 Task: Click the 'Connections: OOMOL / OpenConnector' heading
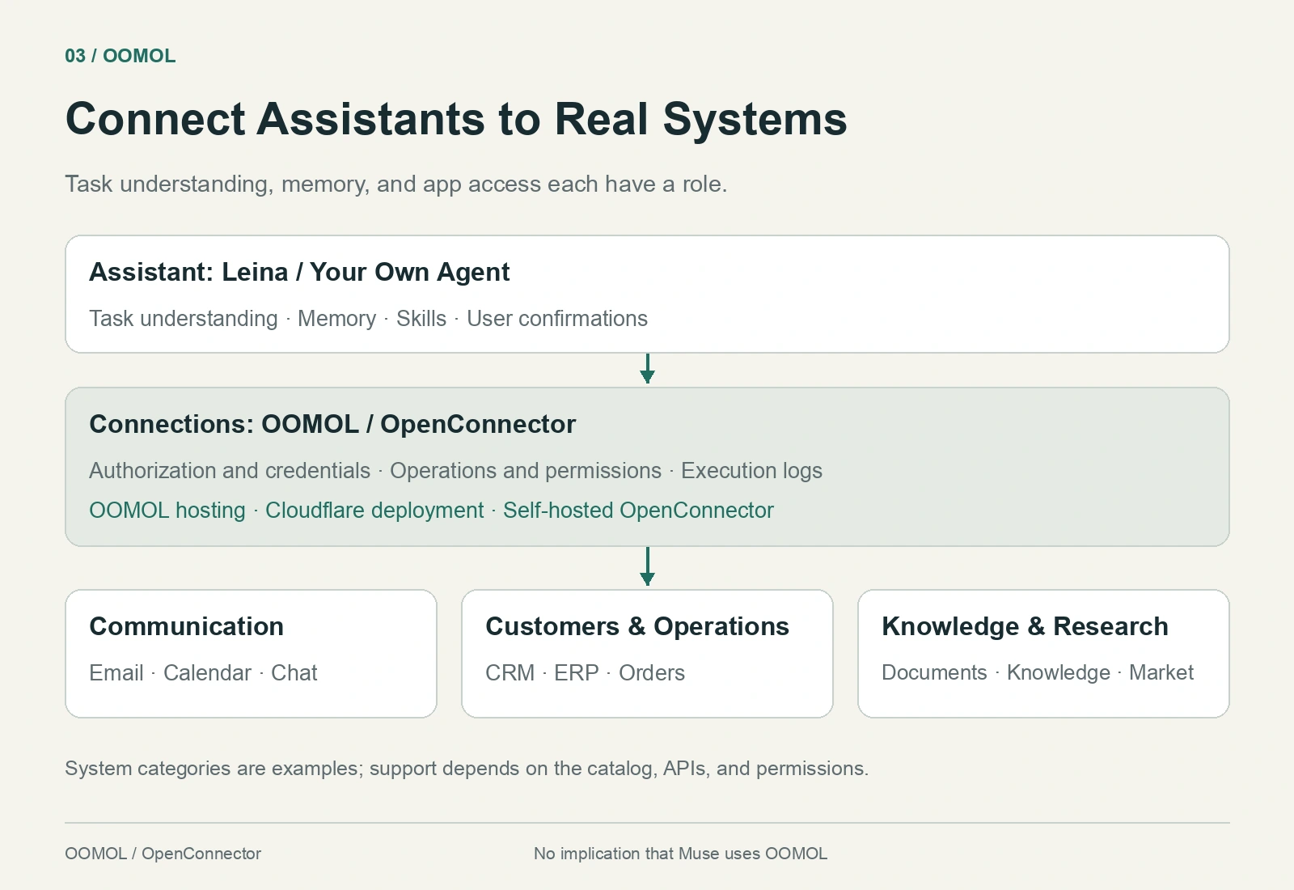[332, 424]
